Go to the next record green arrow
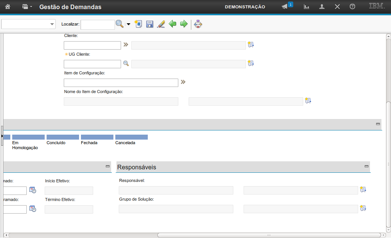 (184, 24)
